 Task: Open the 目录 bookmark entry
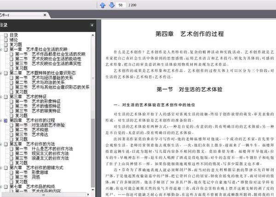click(x=14, y=35)
